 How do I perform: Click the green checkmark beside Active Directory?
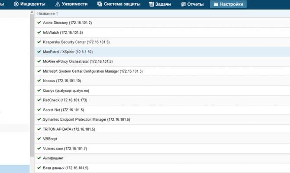(39, 22)
